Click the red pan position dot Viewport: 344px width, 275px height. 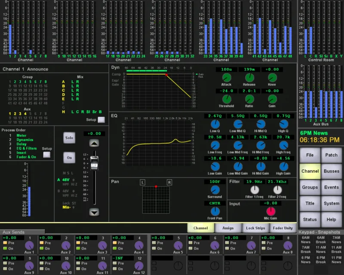[x=156, y=186]
